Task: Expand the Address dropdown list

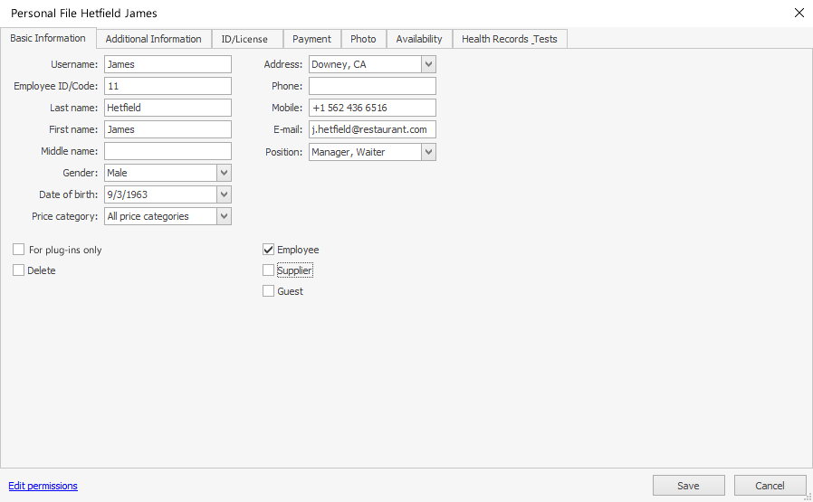Action: point(428,64)
